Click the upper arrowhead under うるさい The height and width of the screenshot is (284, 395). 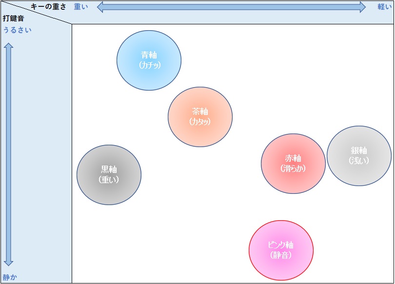point(8,46)
